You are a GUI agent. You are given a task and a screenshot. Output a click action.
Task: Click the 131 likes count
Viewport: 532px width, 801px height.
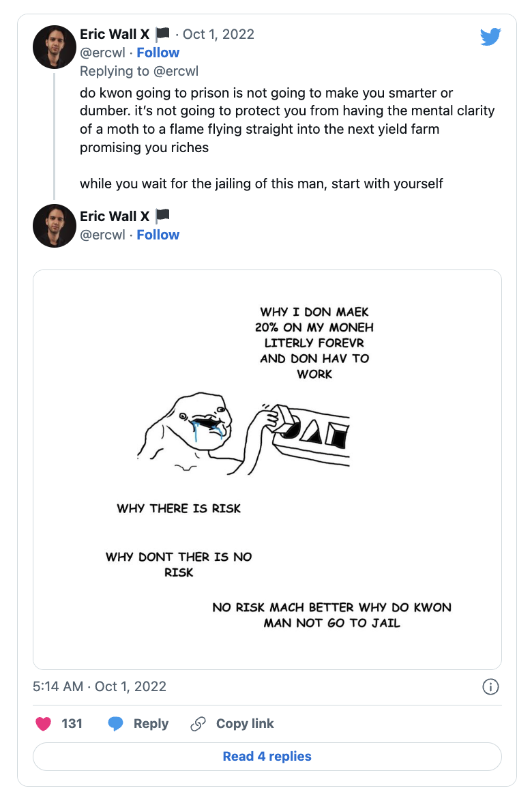pos(72,724)
